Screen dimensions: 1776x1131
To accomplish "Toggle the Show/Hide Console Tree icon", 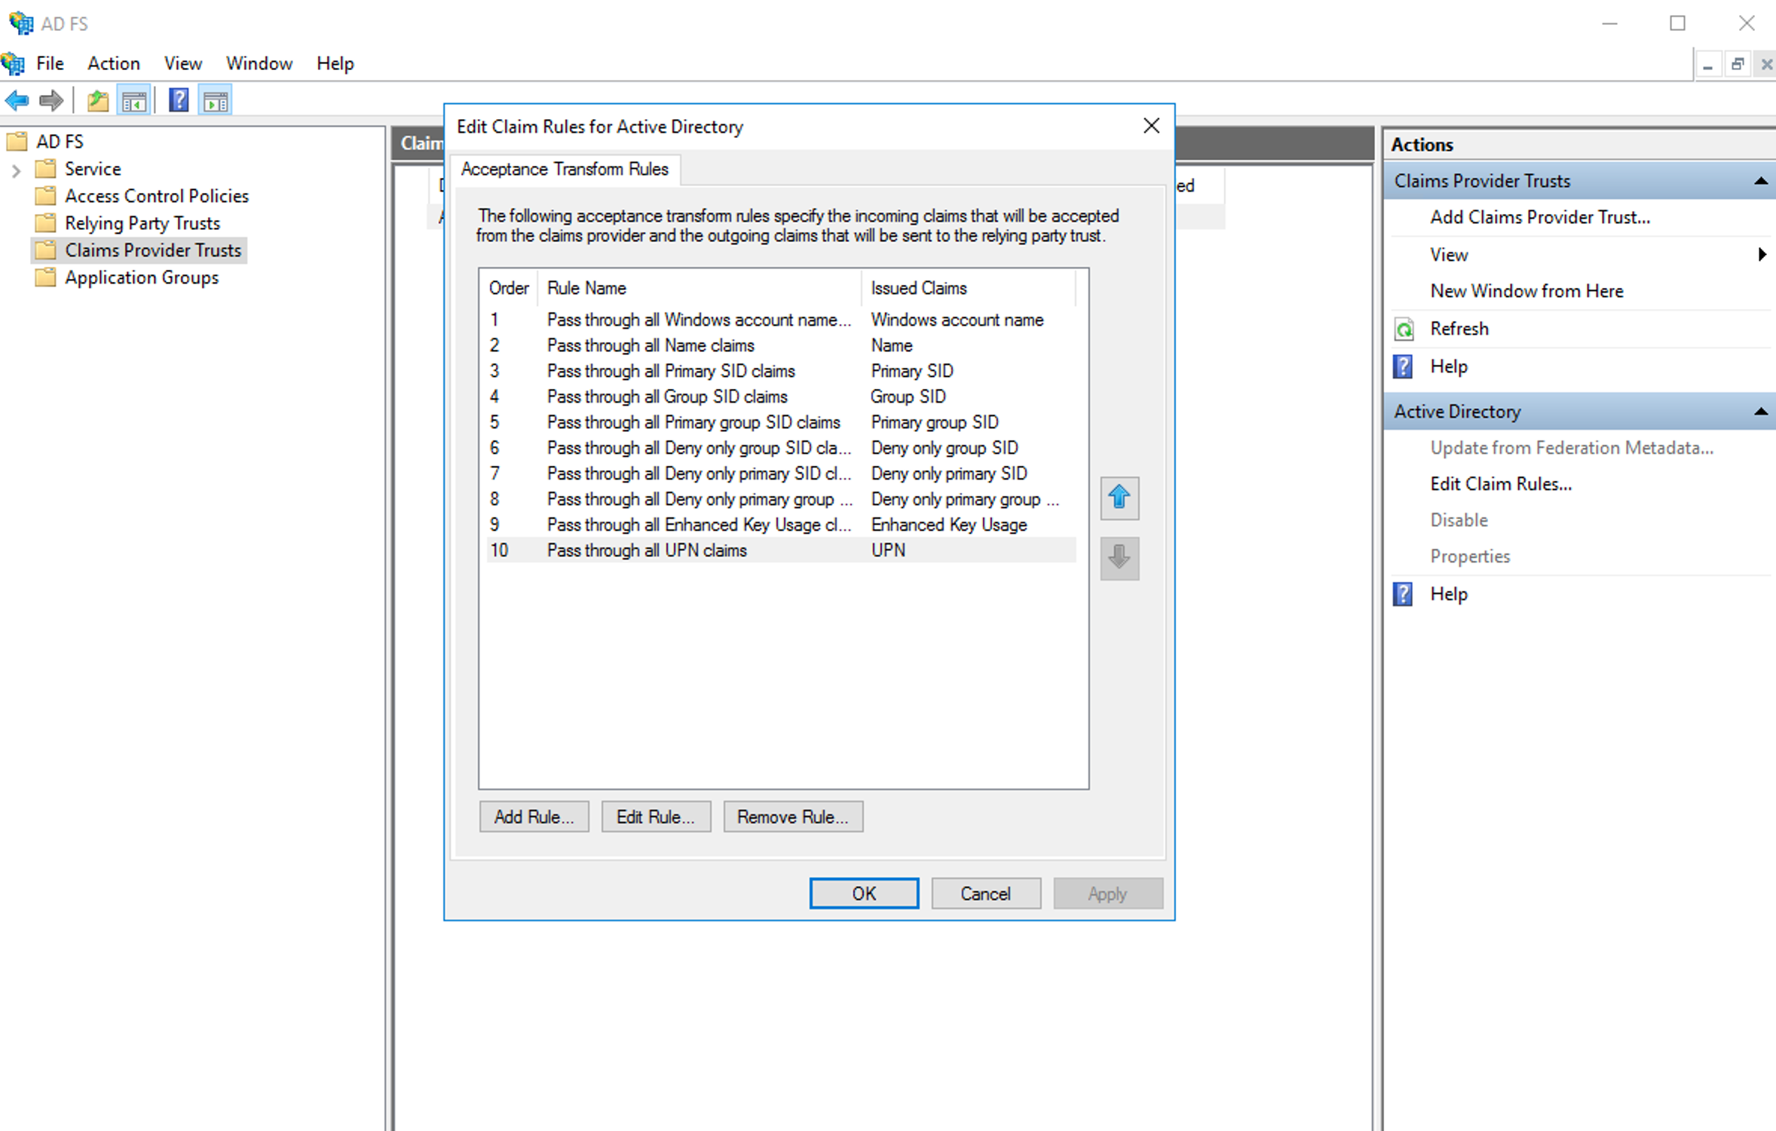I will tap(134, 100).
